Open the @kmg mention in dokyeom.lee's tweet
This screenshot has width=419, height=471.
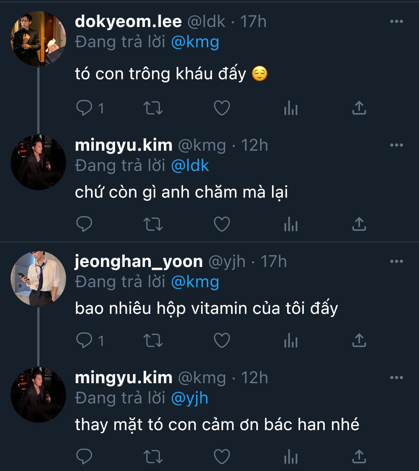195,42
